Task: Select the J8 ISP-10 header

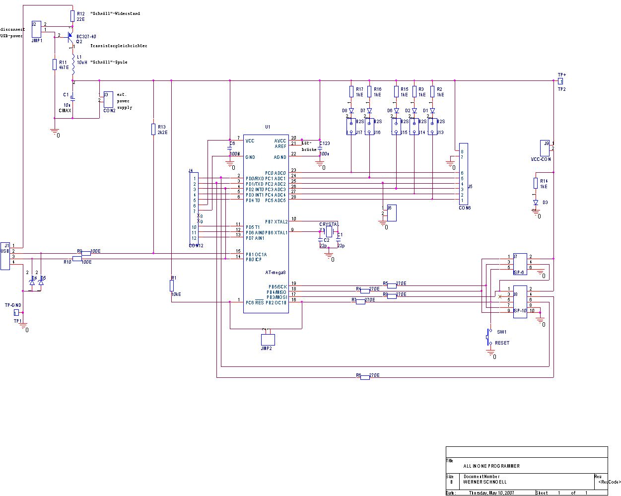Action: click(520, 301)
